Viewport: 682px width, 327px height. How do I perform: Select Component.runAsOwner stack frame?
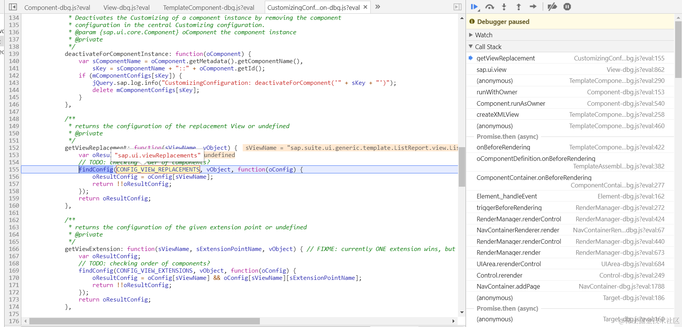click(570, 103)
